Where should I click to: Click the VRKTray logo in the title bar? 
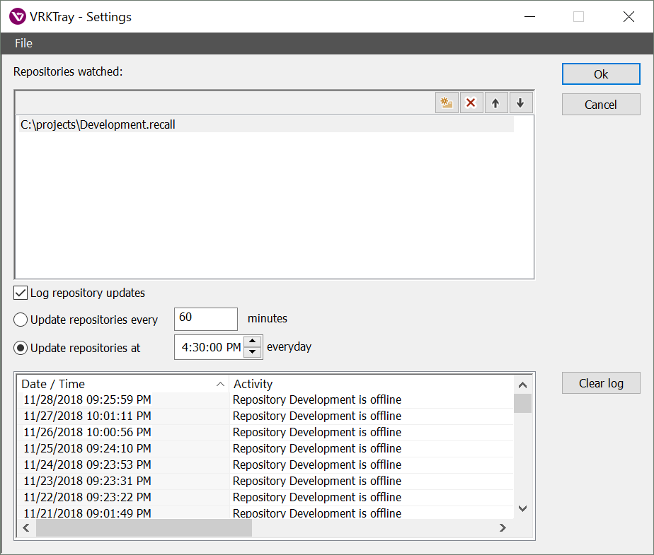coord(18,17)
